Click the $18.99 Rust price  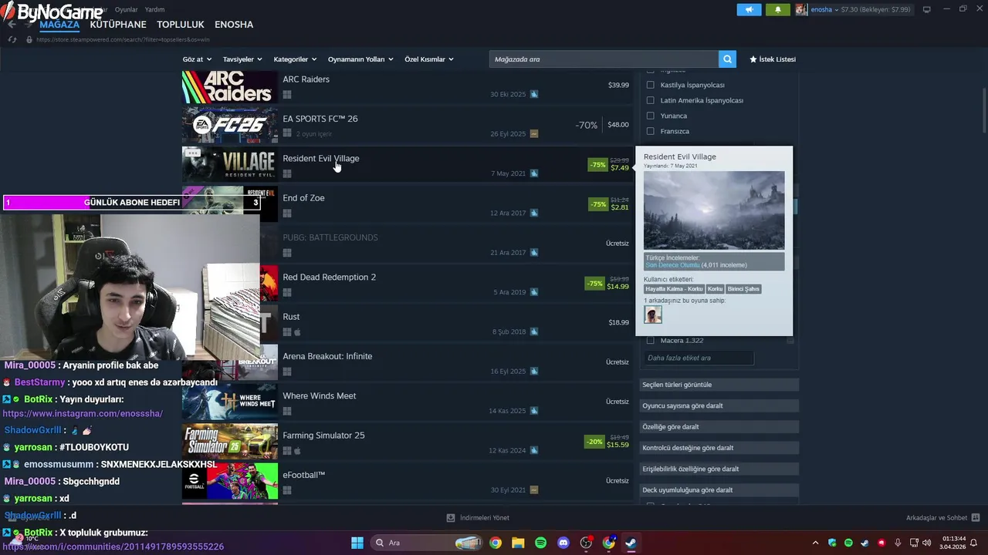[x=618, y=322]
